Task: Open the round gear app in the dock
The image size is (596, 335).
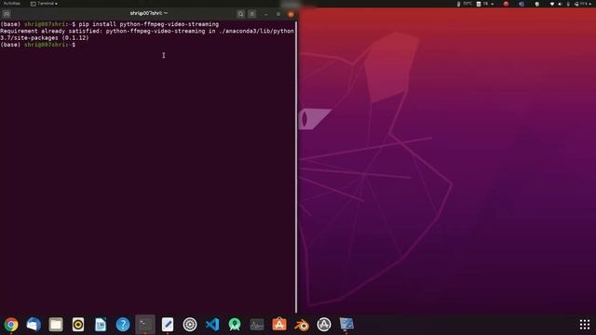Action: [190, 325]
